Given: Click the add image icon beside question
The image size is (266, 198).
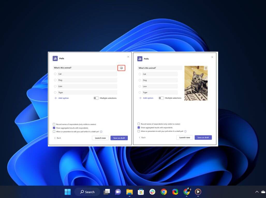Looking at the screenshot, I should tap(121, 68).
